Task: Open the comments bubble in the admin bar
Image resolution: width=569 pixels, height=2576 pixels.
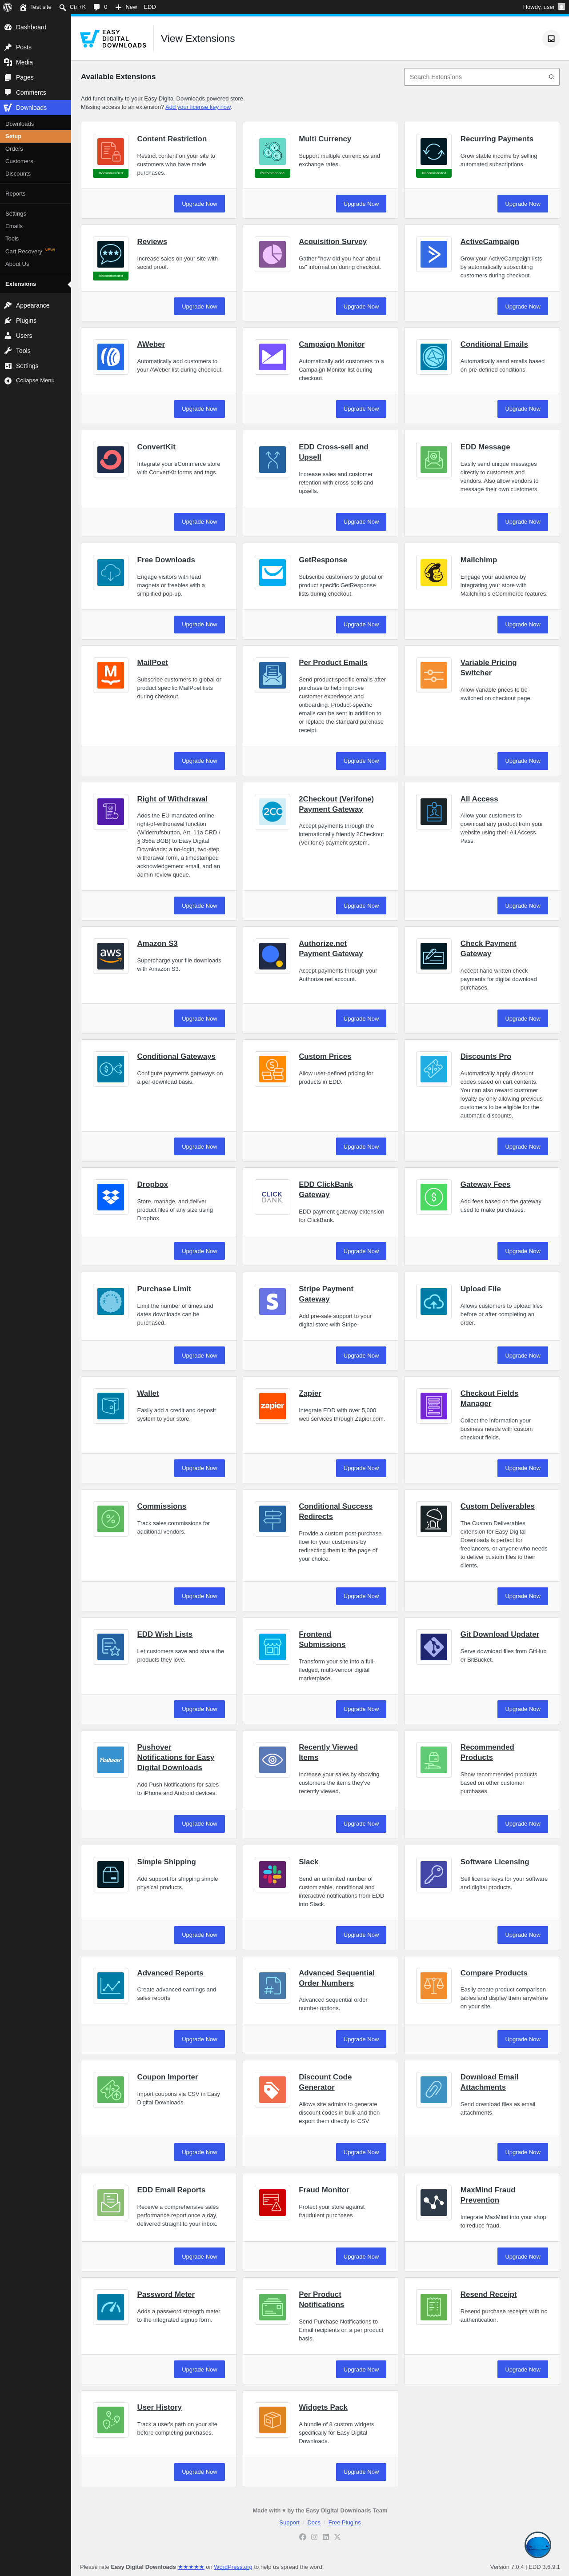Action: click(100, 7)
